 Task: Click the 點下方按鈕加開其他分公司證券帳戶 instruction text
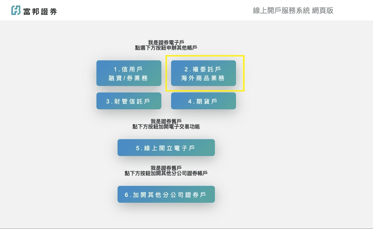click(x=166, y=173)
